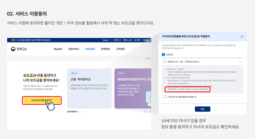Image resolution: width=255 pixels, height=139 pixels.
Task: Select the 보조금24 menu item
Action: (x=90, y=49)
